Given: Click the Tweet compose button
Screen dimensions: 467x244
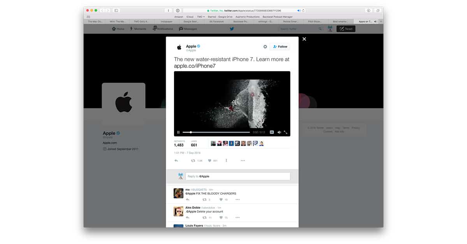Looking at the screenshot, I should tap(346, 29).
